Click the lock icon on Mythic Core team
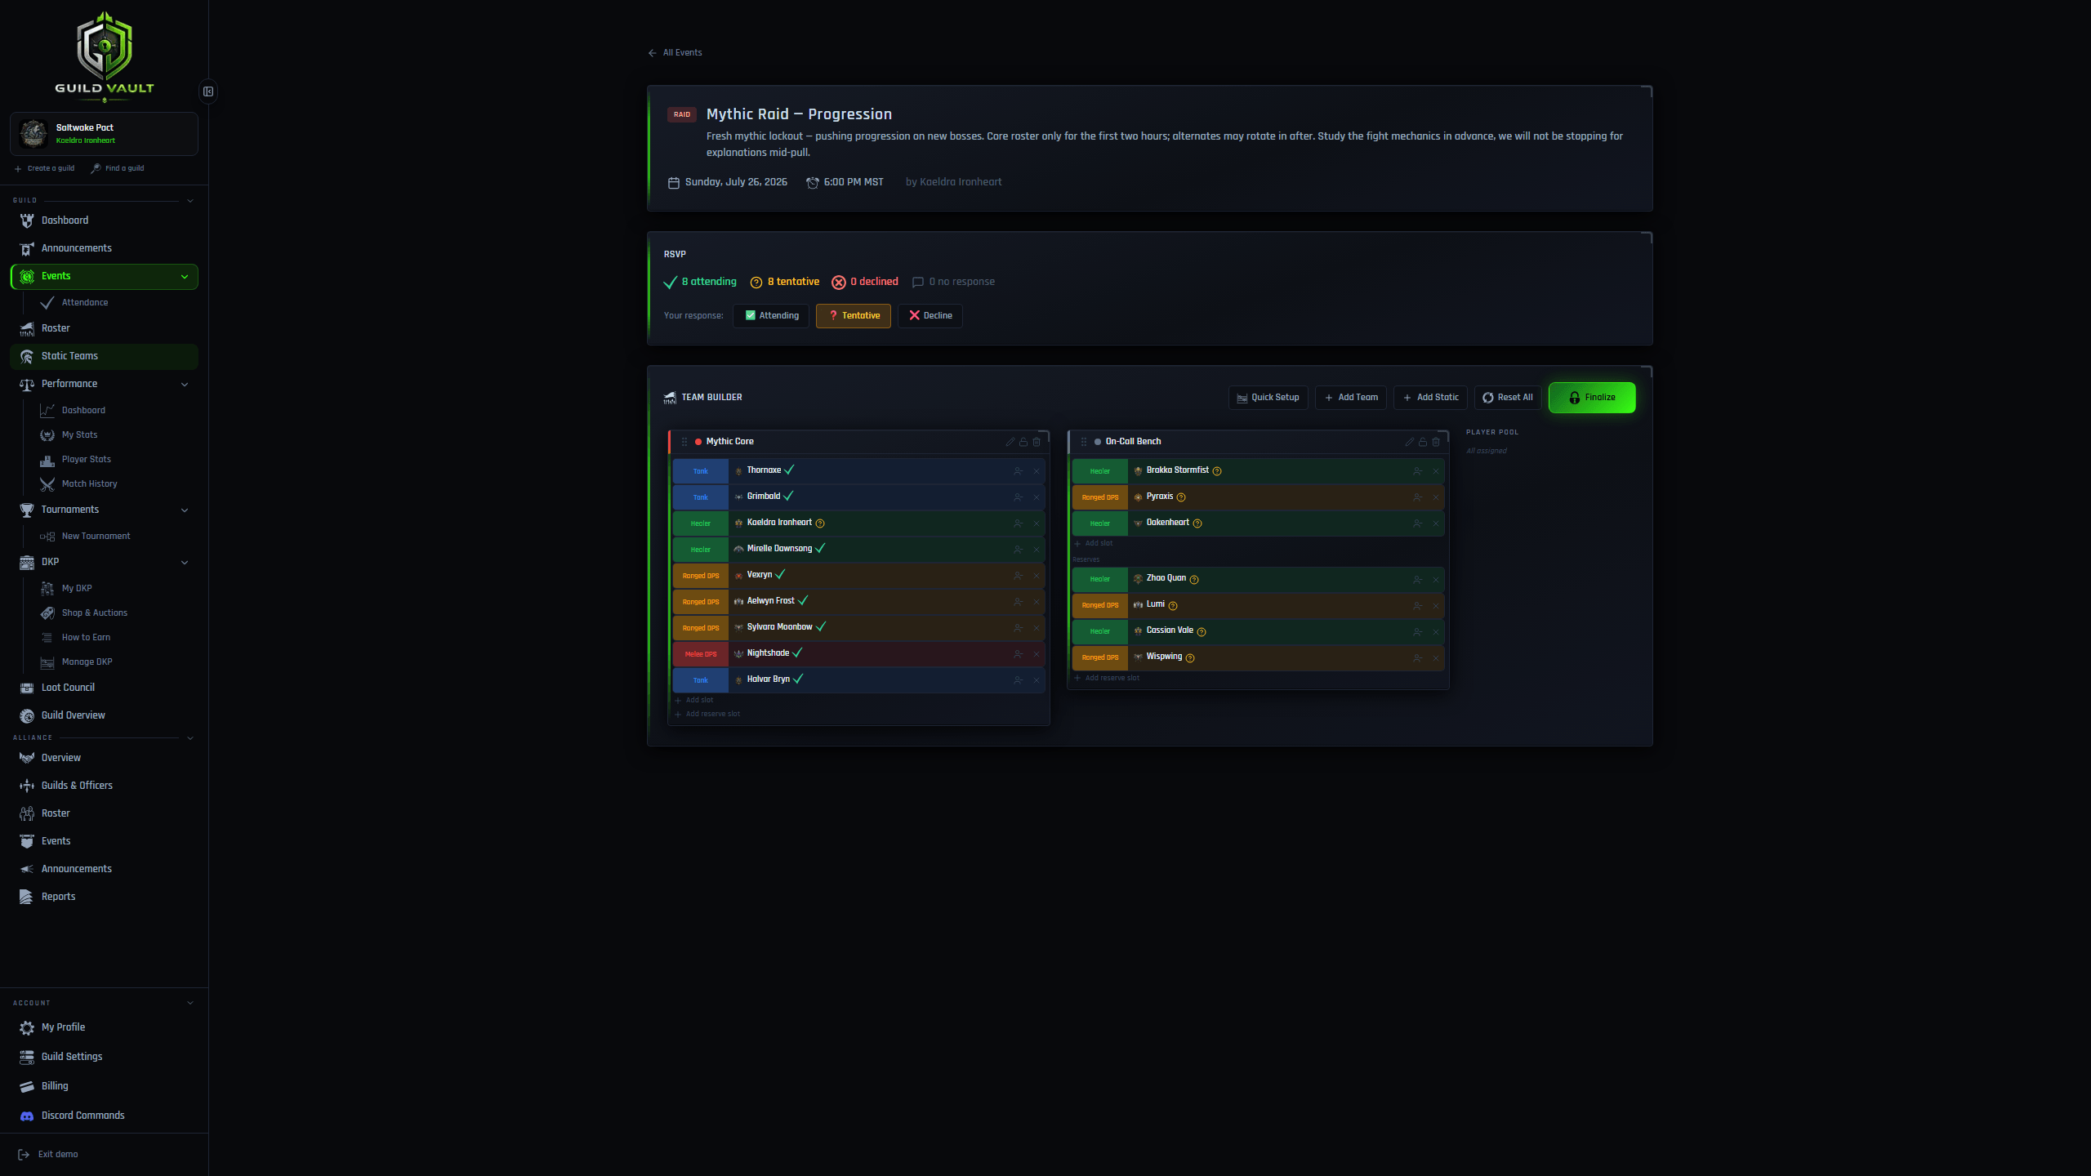2091x1176 pixels. pyautogui.click(x=1023, y=442)
